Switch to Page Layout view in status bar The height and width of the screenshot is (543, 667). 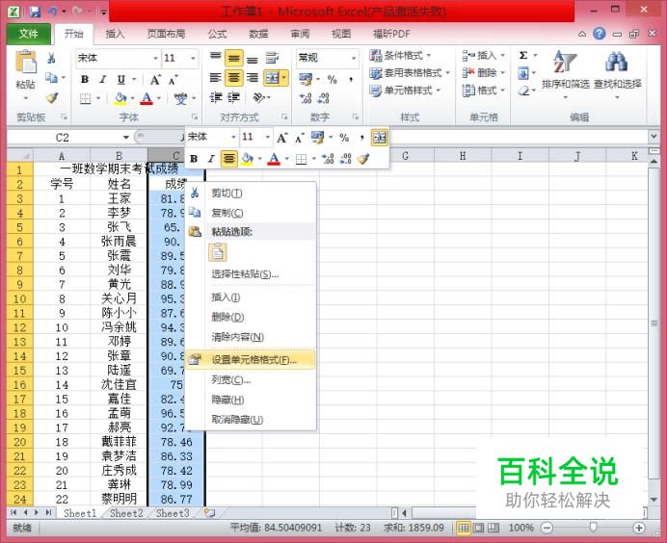(478, 528)
